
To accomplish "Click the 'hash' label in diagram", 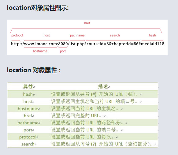I will (152, 35).
